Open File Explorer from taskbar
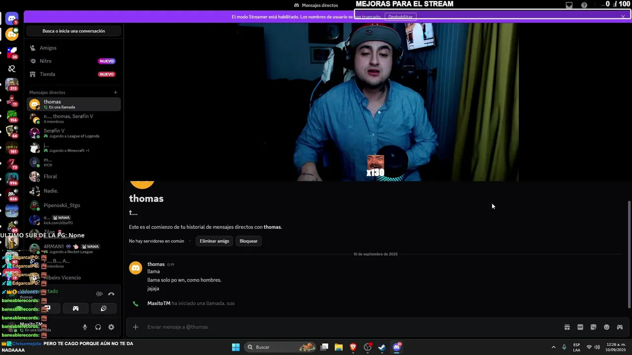This screenshot has height=355, width=632. point(339,347)
